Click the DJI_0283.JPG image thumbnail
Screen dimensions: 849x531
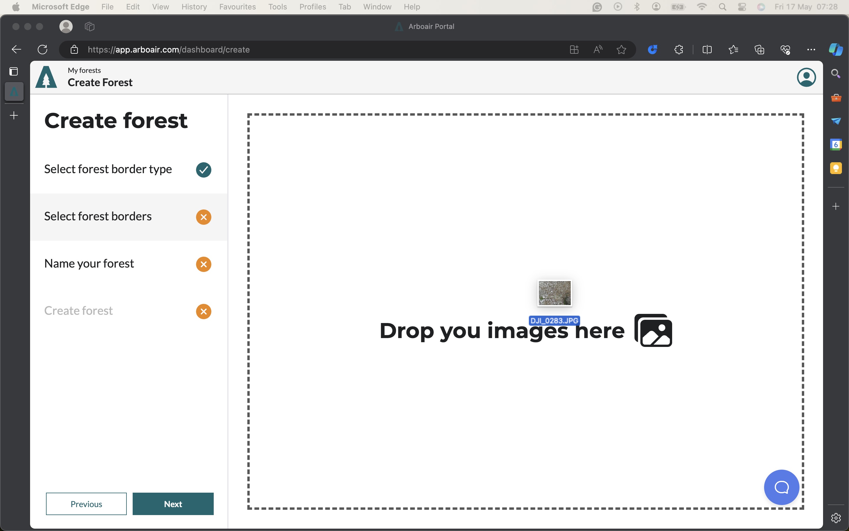tap(554, 293)
